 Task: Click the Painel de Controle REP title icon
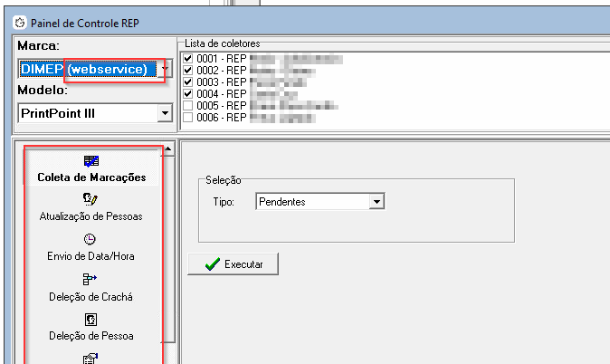[19, 21]
